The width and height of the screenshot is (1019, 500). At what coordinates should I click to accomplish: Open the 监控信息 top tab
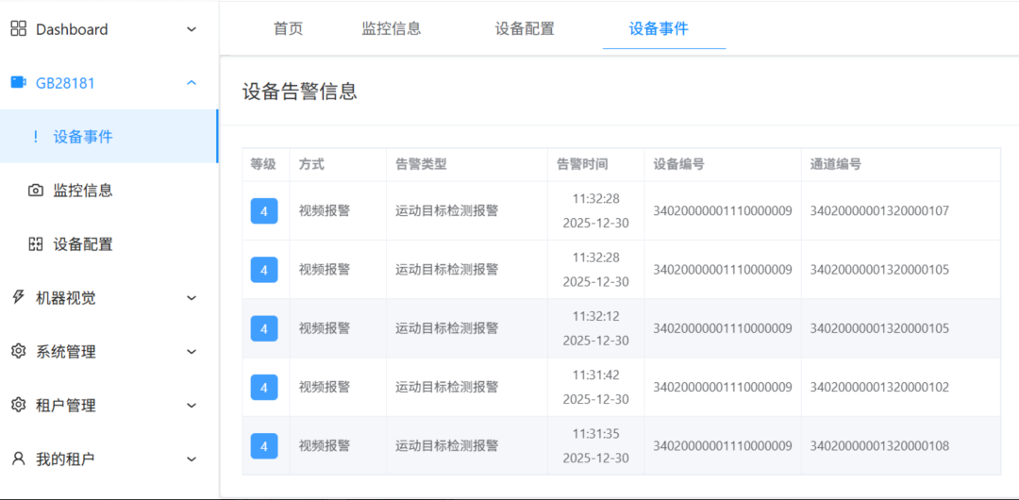pos(392,28)
